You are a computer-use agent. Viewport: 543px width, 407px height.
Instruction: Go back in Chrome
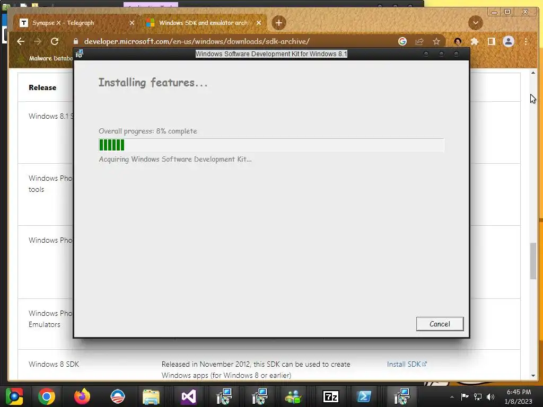21,41
